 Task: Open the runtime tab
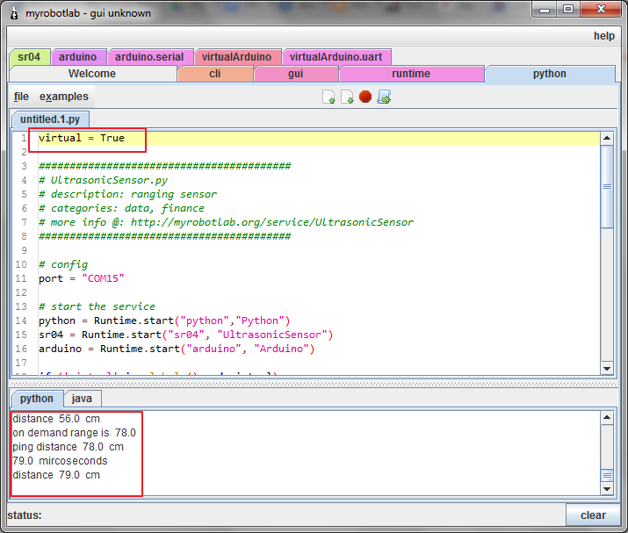[x=411, y=74]
